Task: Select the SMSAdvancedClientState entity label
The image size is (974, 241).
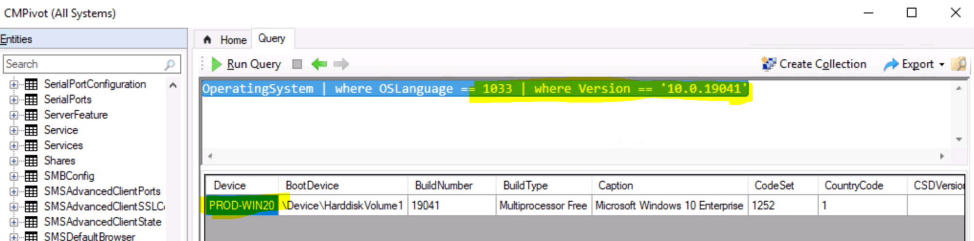Action: [103, 222]
